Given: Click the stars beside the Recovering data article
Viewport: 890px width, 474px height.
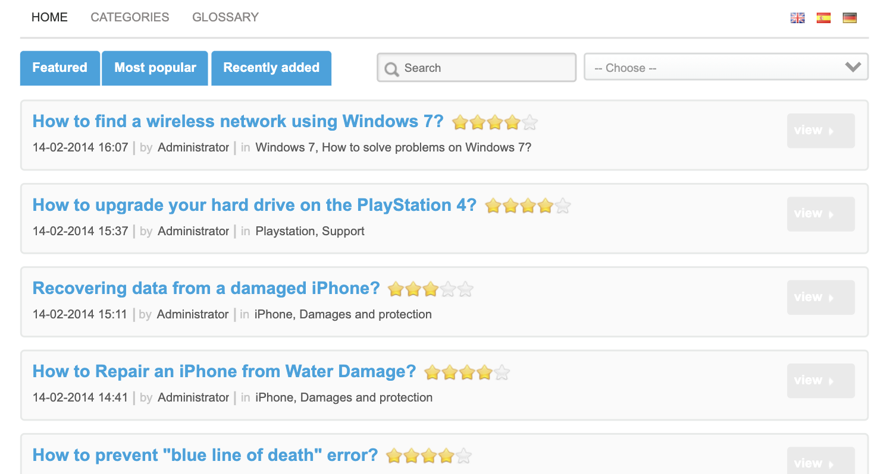Looking at the screenshot, I should click(x=431, y=289).
